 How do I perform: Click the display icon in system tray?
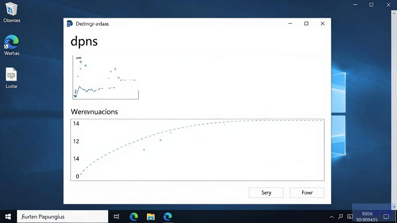click(350, 217)
